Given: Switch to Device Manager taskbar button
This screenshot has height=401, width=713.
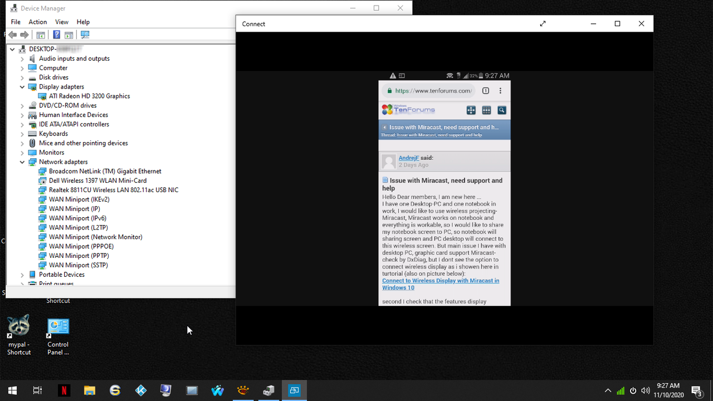Looking at the screenshot, I should (268, 390).
